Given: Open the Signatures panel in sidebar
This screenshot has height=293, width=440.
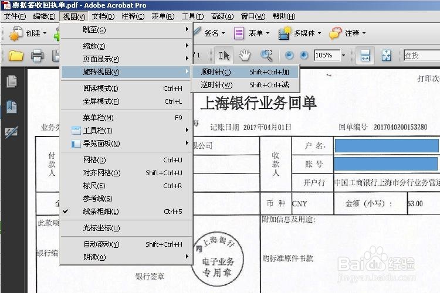Looking at the screenshot, I should (x=12, y=132).
